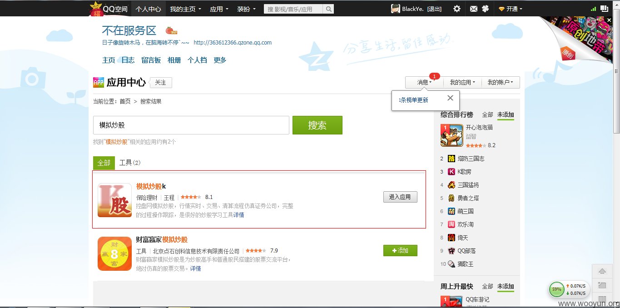The width and height of the screenshot is (620, 308).
Task: Click 萌三国 icon in ranking
Action: click(451, 211)
